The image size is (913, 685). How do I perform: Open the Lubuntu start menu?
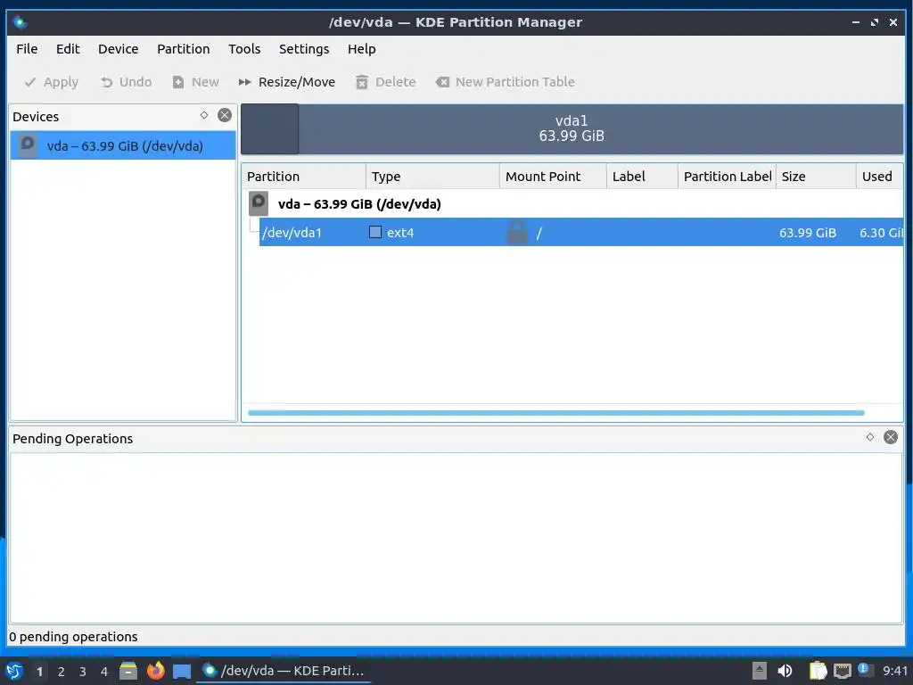[14, 671]
